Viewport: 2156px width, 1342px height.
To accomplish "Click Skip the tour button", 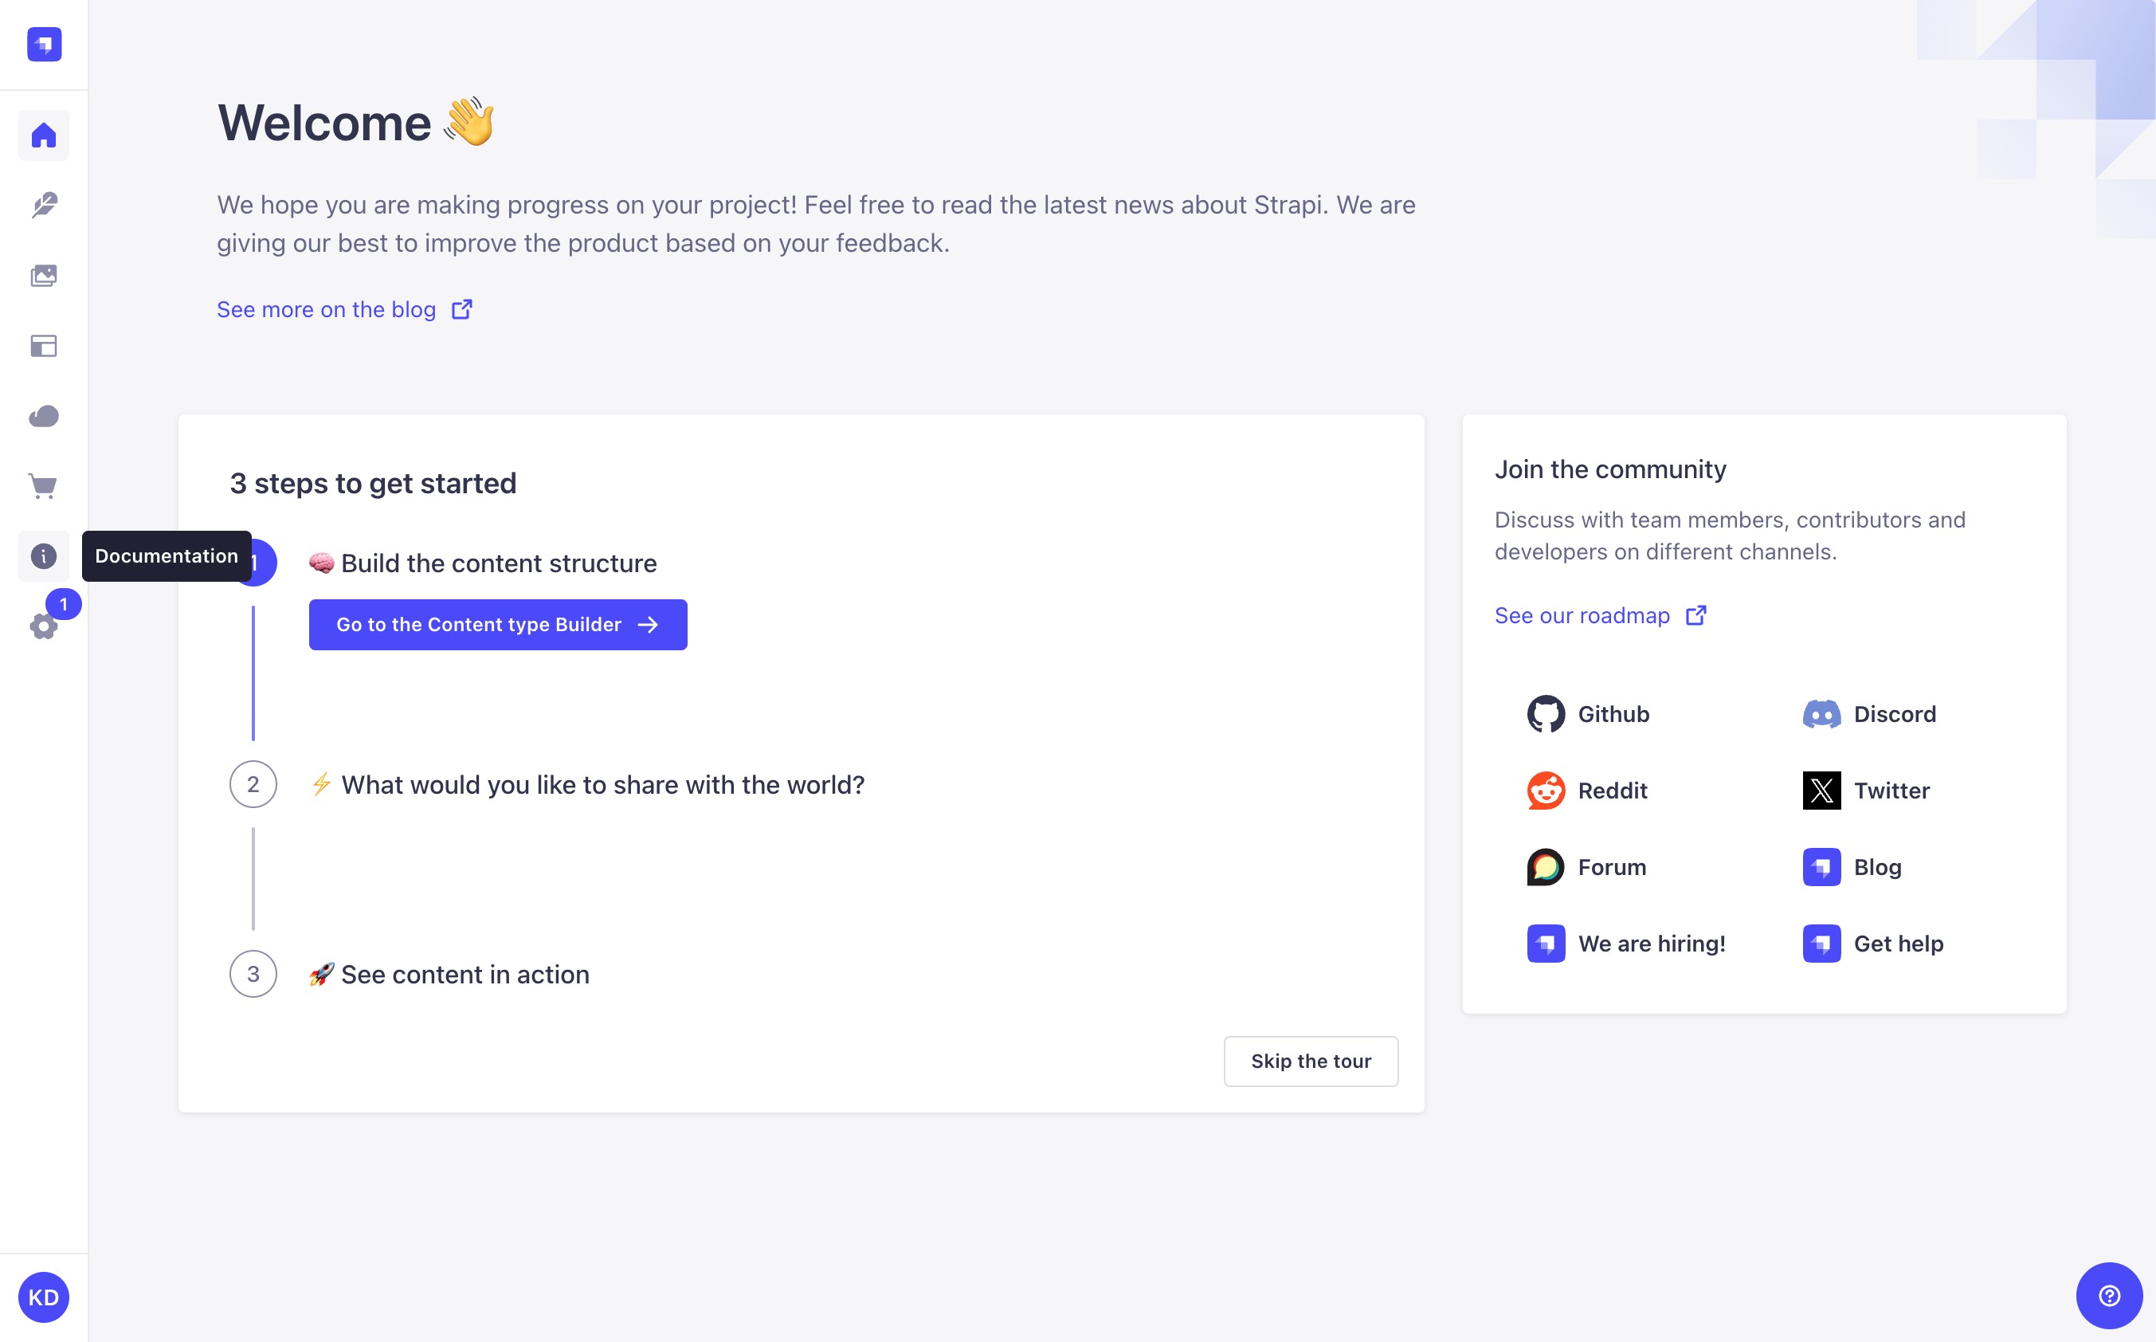I will pos(1311,1061).
